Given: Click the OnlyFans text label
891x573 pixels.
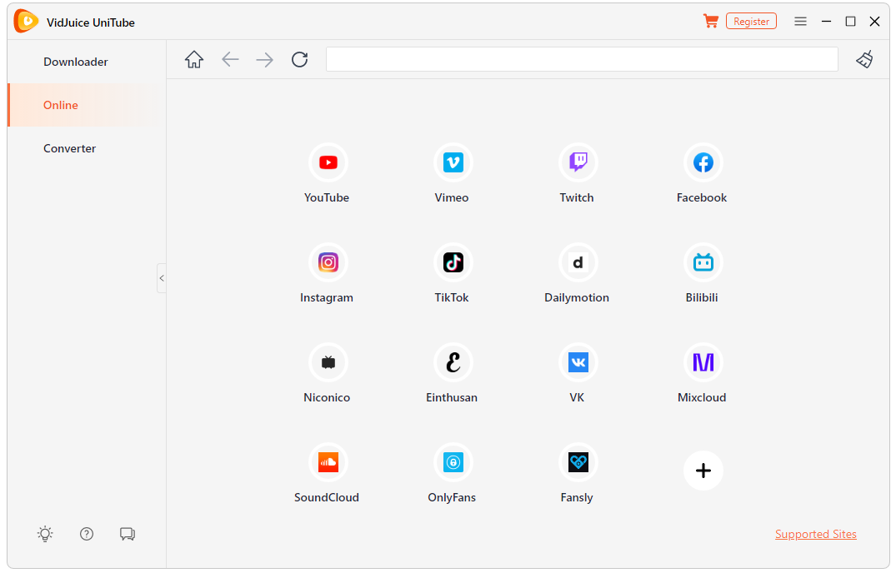Looking at the screenshot, I should [452, 497].
